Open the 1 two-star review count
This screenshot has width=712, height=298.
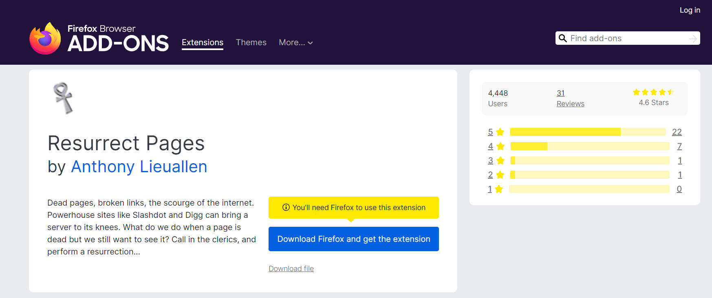[x=680, y=175]
